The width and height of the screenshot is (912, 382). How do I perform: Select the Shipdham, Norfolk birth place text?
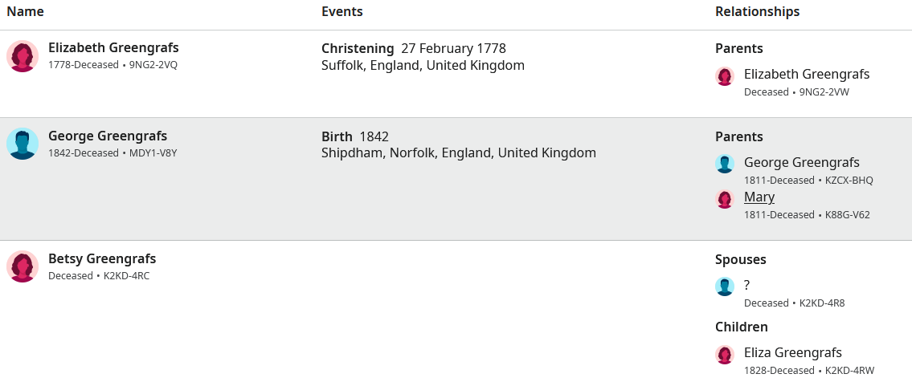(x=459, y=153)
